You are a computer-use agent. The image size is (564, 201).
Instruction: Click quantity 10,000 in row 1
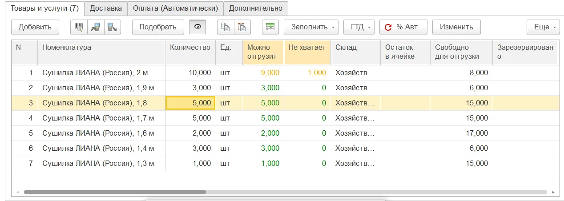pos(190,72)
